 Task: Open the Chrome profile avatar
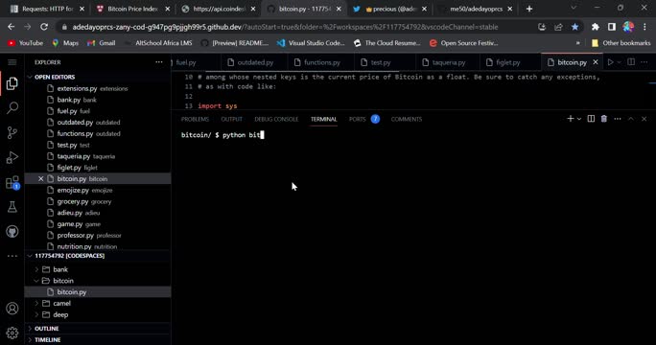click(x=628, y=27)
